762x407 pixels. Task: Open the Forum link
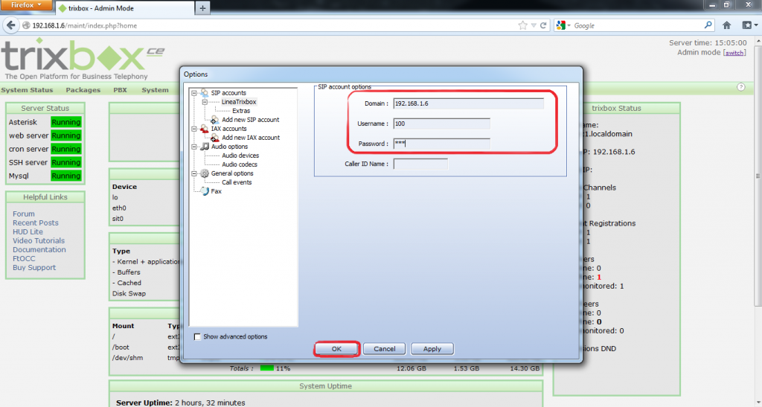tap(23, 214)
